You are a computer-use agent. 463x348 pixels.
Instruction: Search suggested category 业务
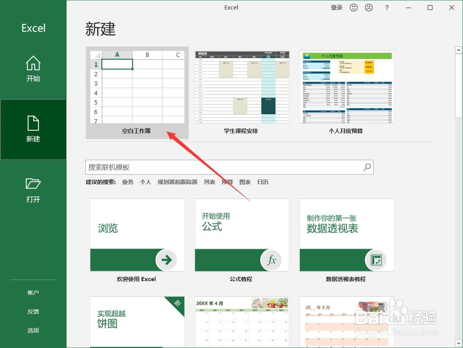pos(128,182)
